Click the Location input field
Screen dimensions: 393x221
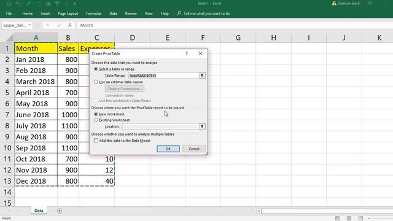(x=160, y=126)
